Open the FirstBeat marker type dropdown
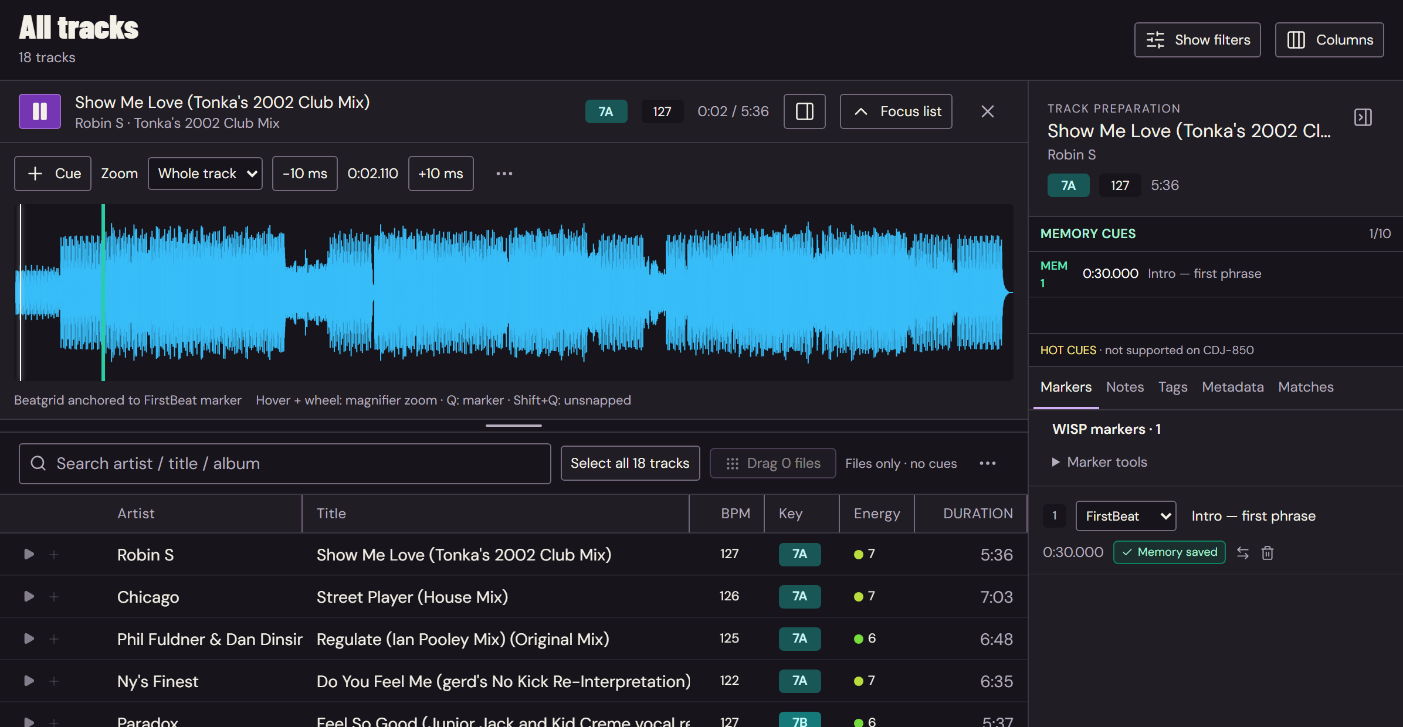 pos(1126,516)
